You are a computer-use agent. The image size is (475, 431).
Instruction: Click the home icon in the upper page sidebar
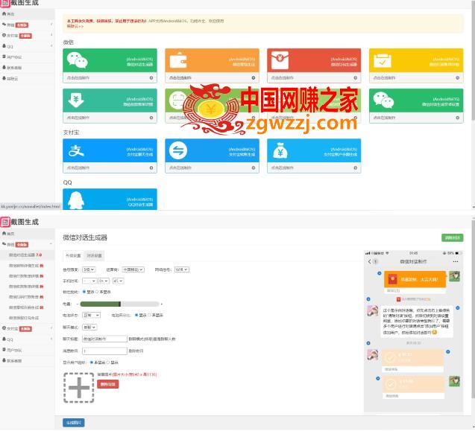point(4,13)
